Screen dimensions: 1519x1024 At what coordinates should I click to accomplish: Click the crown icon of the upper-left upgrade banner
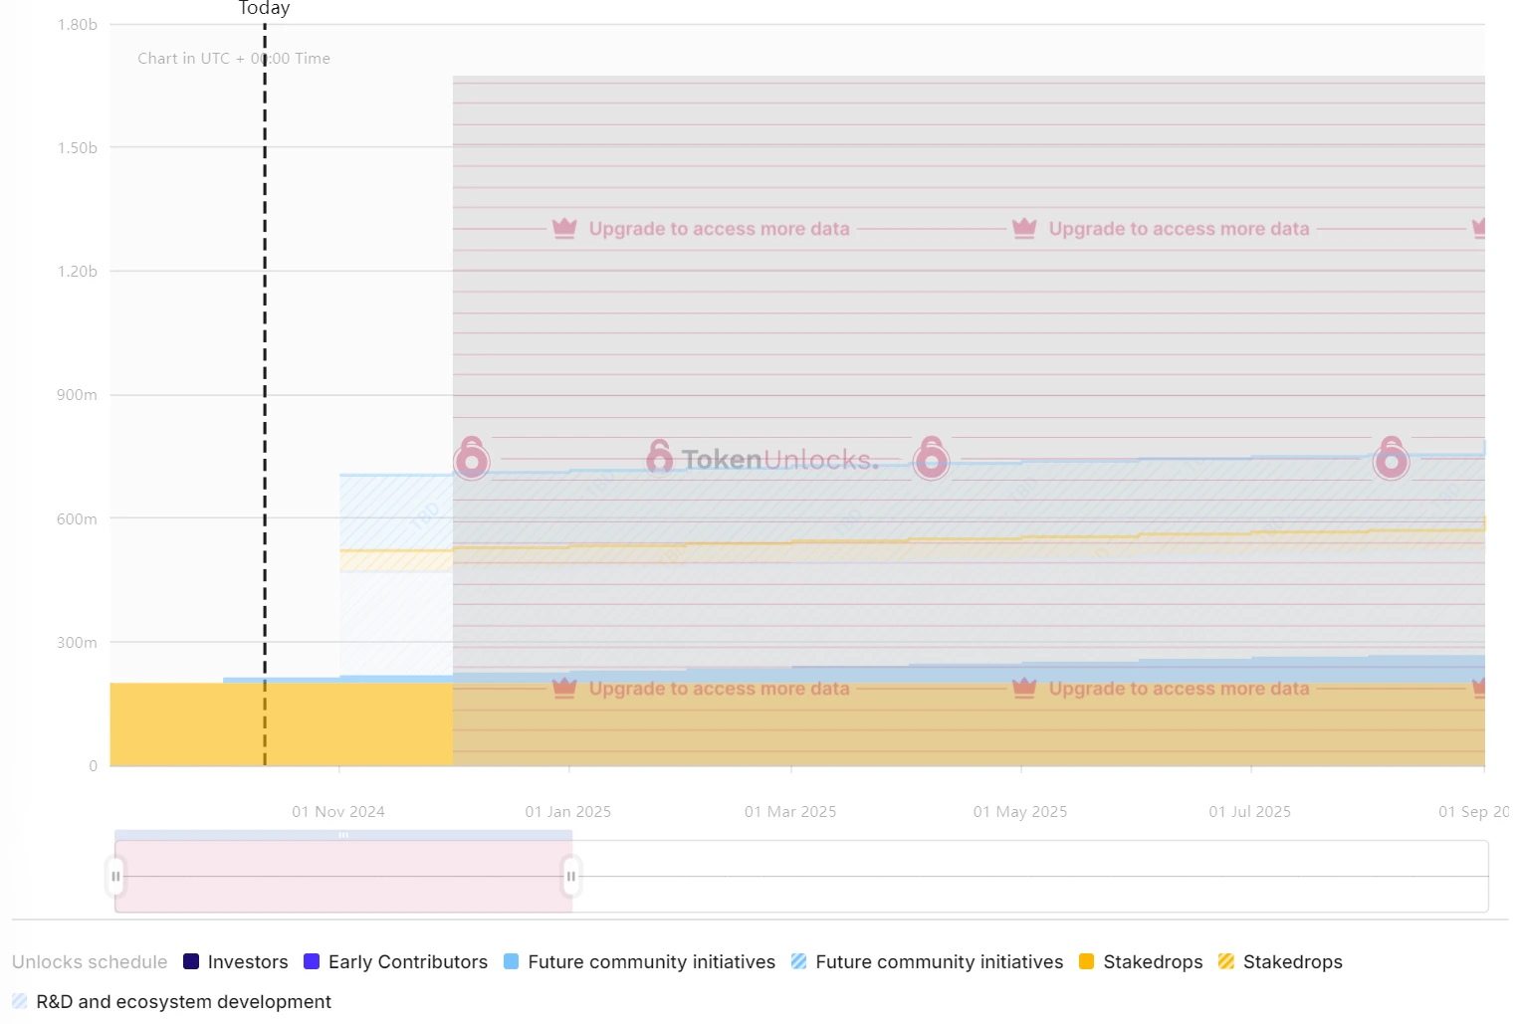[x=564, y=229]
